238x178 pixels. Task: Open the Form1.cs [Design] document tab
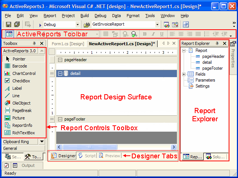67,44
